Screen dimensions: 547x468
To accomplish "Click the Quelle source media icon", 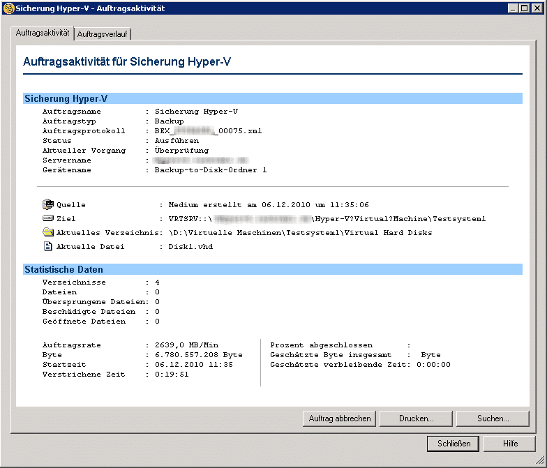I will pyautogui.click(x=48, y=204).
